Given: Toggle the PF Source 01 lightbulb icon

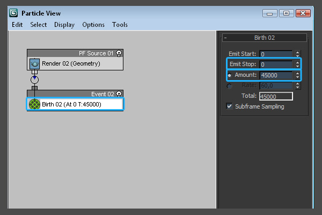Looking at the screenshot, I should [119, 53].
